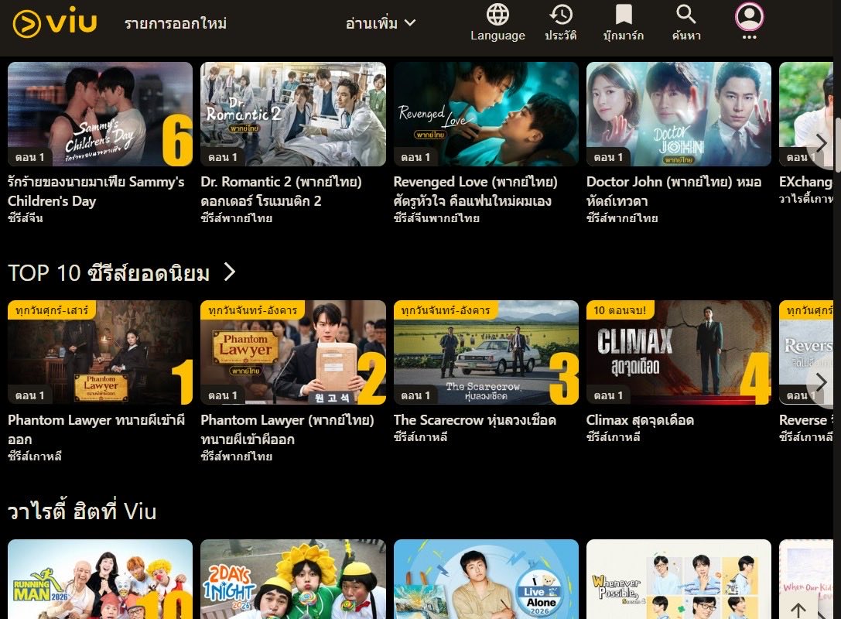Open Climax สุดจุดเดือด thumbnail
Viewport: 841px width, 619px height.
click(x=679, y=352)
